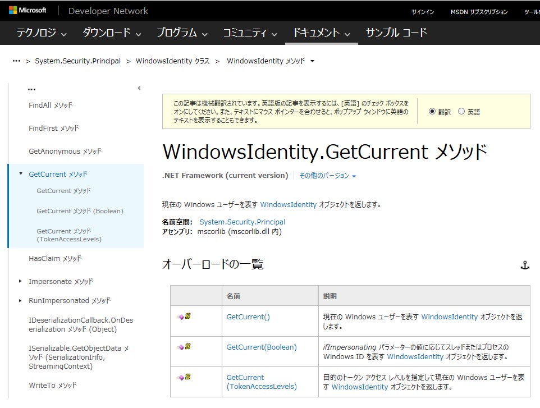Select Impersonate メソッド in the sidebar

pos(61,282)
